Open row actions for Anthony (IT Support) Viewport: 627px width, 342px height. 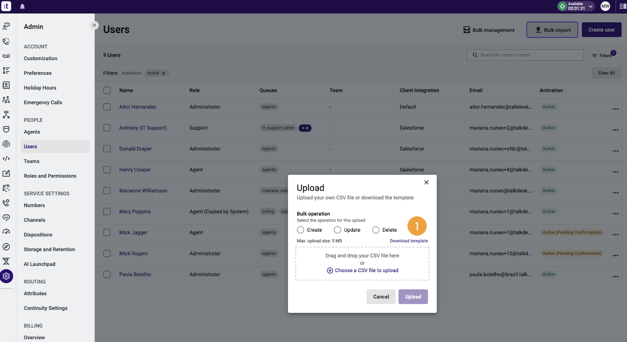(x=615, y=130)
